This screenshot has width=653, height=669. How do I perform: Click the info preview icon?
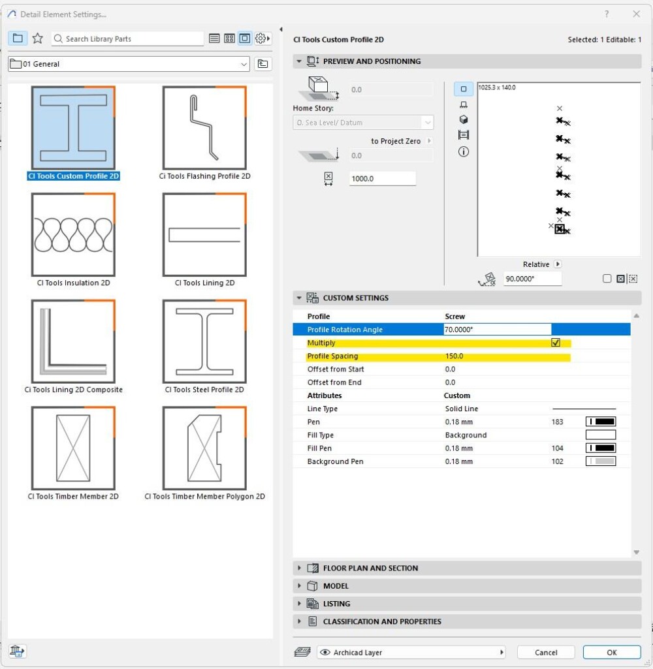point(464,151)
